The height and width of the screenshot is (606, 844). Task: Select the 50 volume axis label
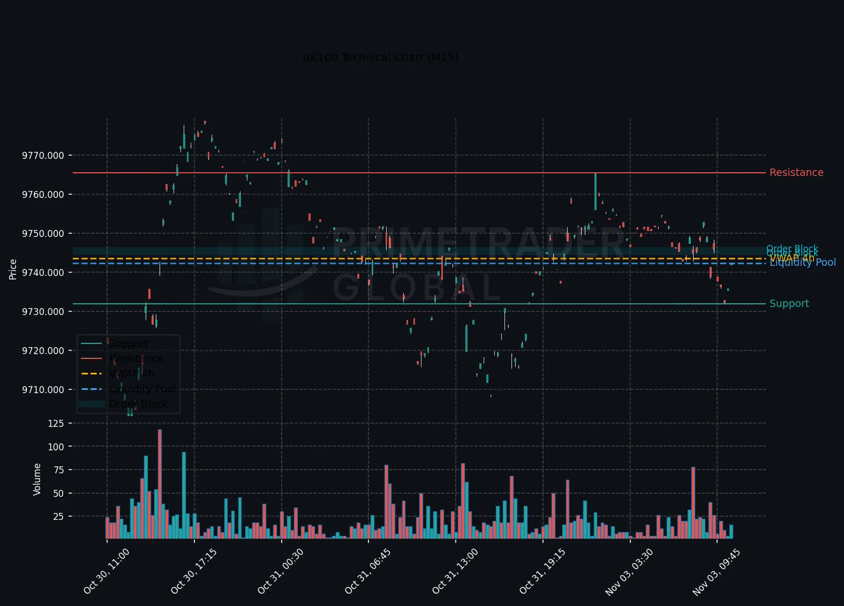[x=58, y=494]
